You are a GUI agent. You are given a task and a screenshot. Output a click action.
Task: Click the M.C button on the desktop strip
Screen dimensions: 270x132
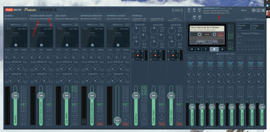pyautogui.click(x=144, y=115)
